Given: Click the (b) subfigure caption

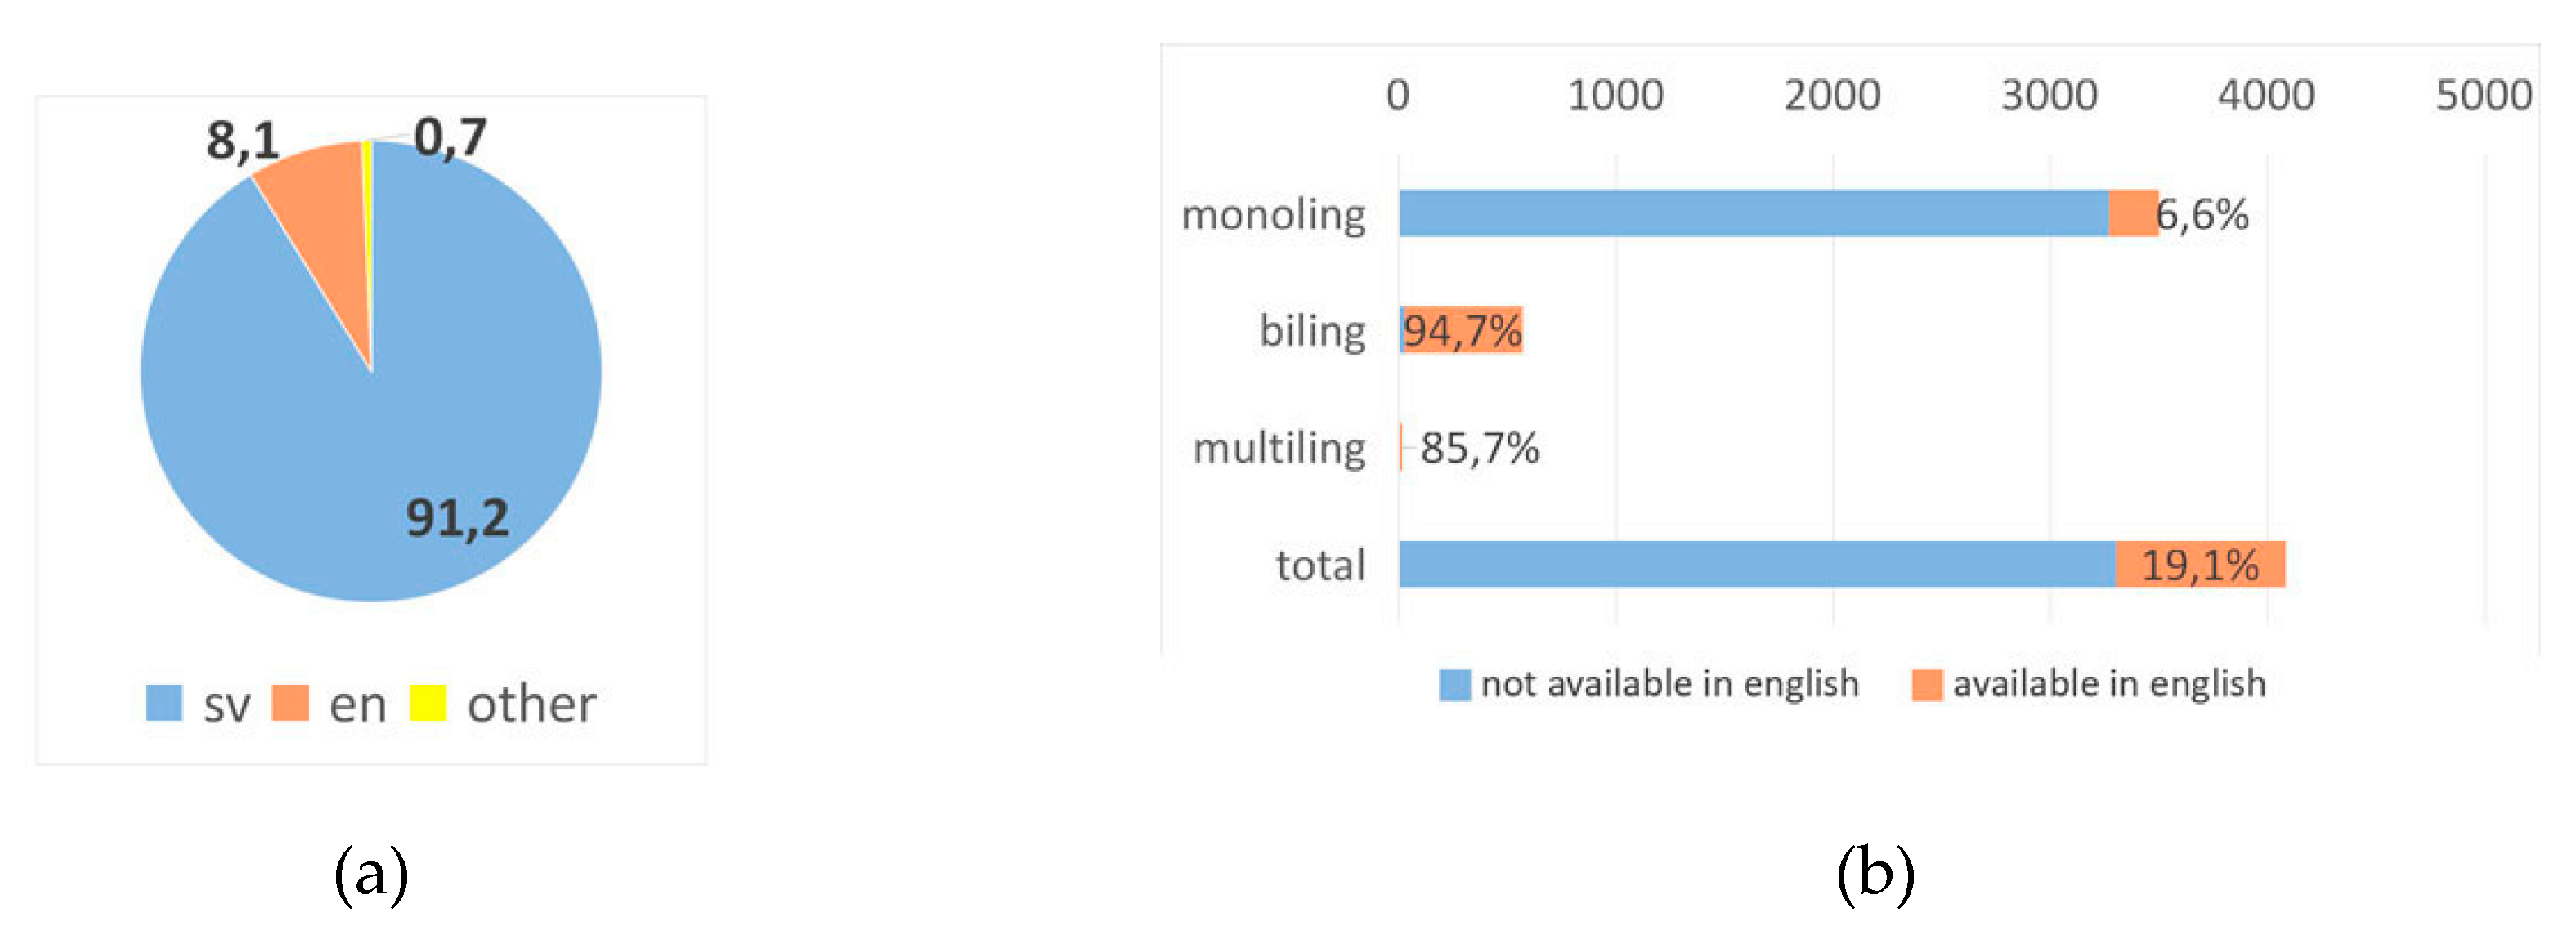Looking at the screenshot, I should point(1875,873).
